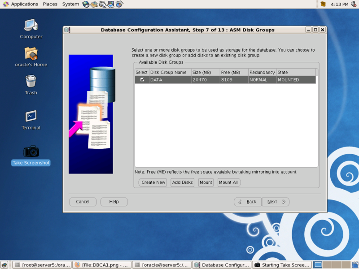Click the 20470 size cell
359x269 pixels.
[x=206, y=80]
